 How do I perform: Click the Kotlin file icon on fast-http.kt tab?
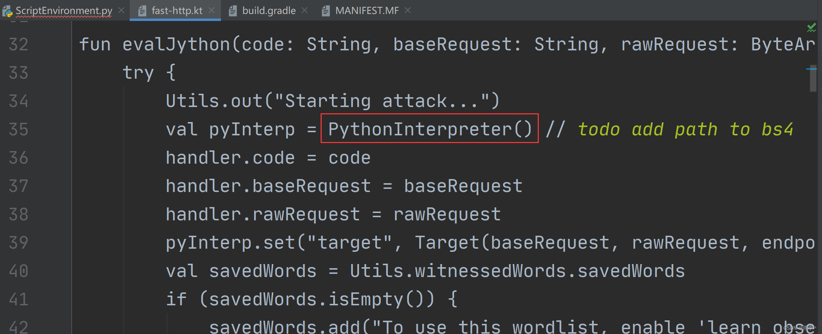pyautogui.click(x=142, y=10)
